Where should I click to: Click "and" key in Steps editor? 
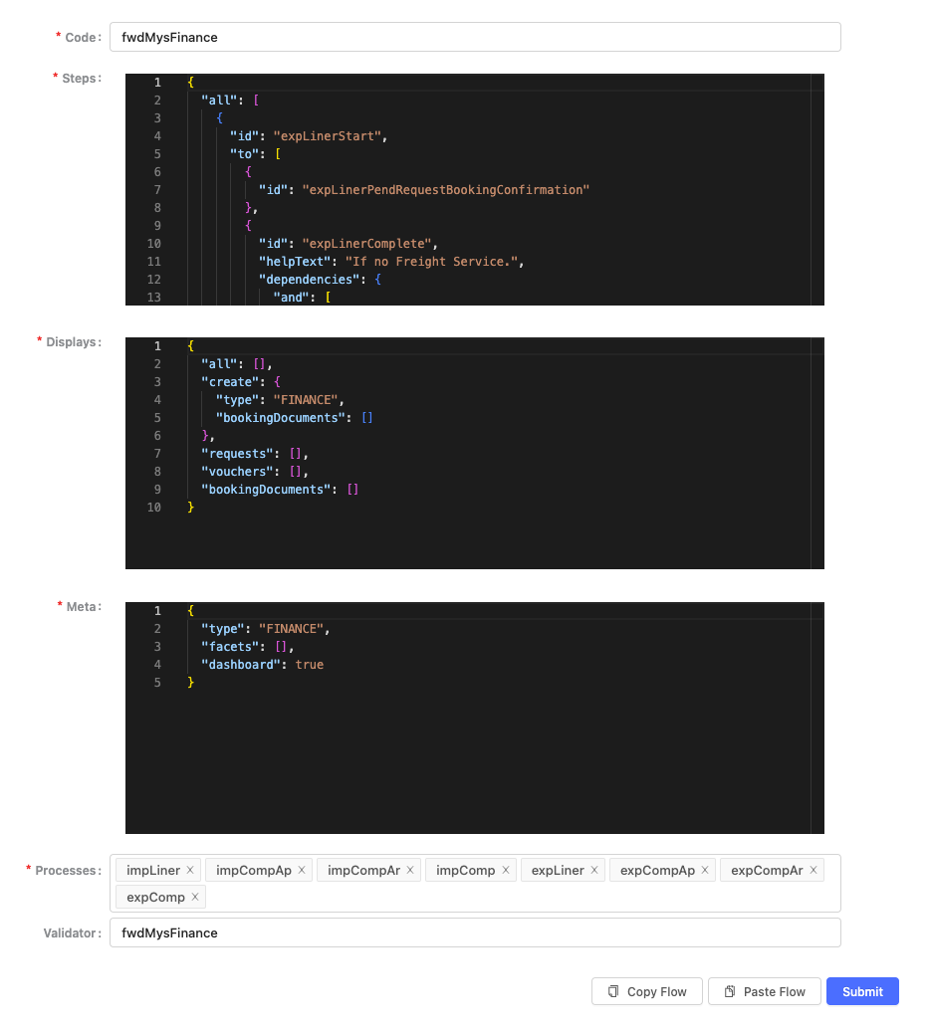(291, 297)
